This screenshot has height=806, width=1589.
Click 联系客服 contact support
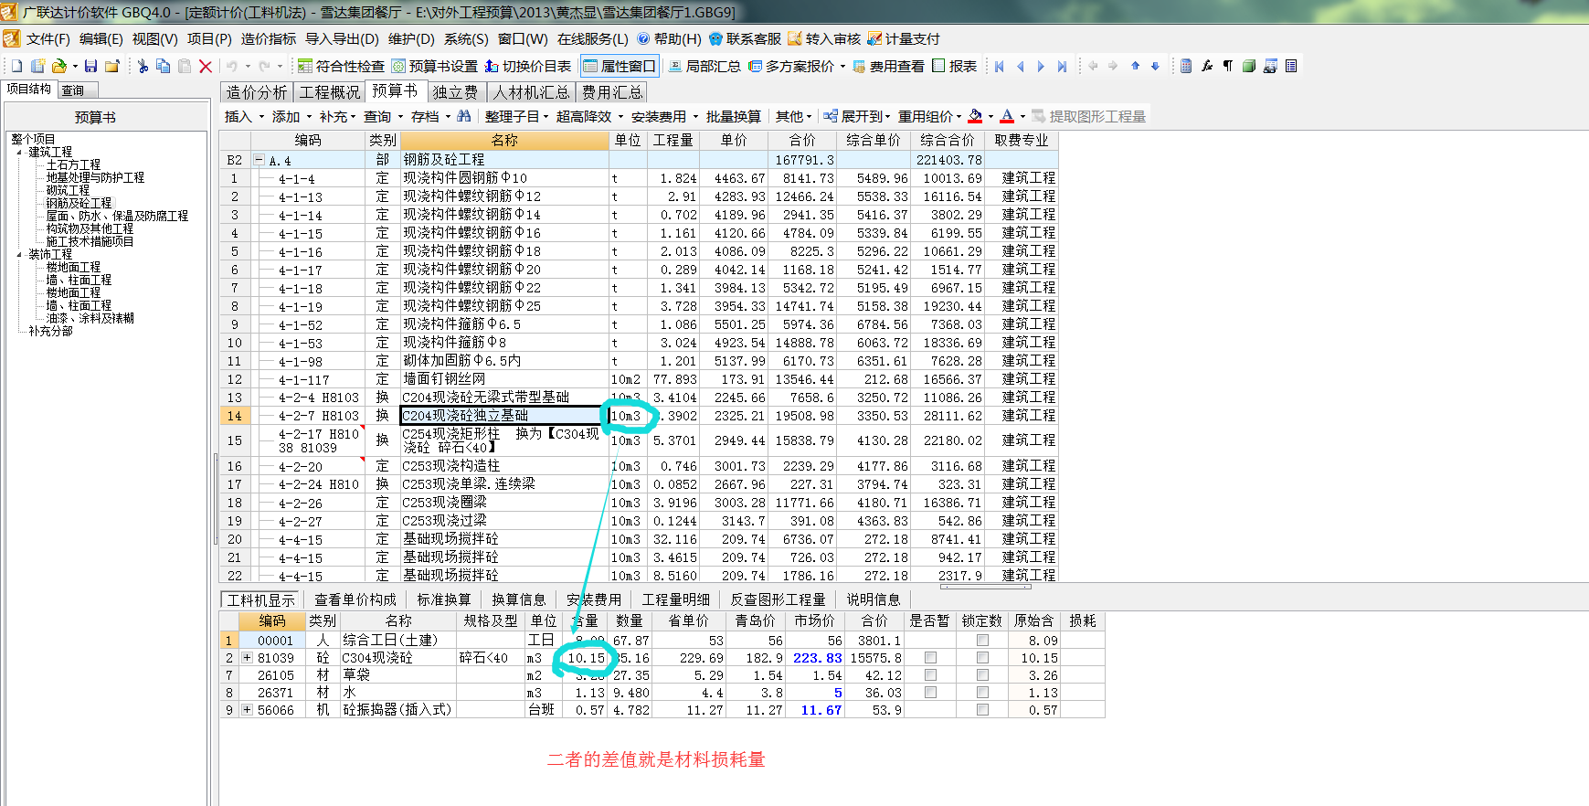[x=745, y=38]
